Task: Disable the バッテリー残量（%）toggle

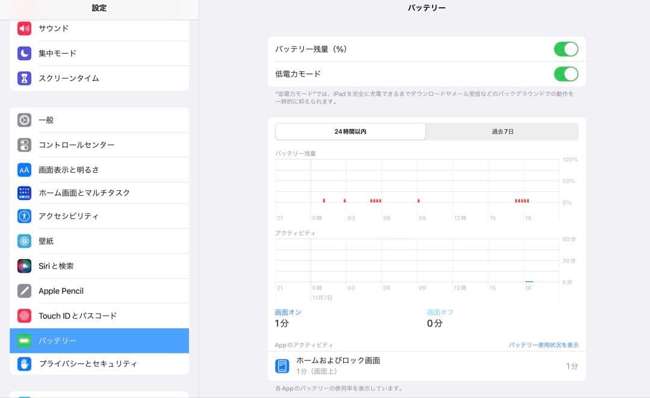Action: (x=566, y=49)
